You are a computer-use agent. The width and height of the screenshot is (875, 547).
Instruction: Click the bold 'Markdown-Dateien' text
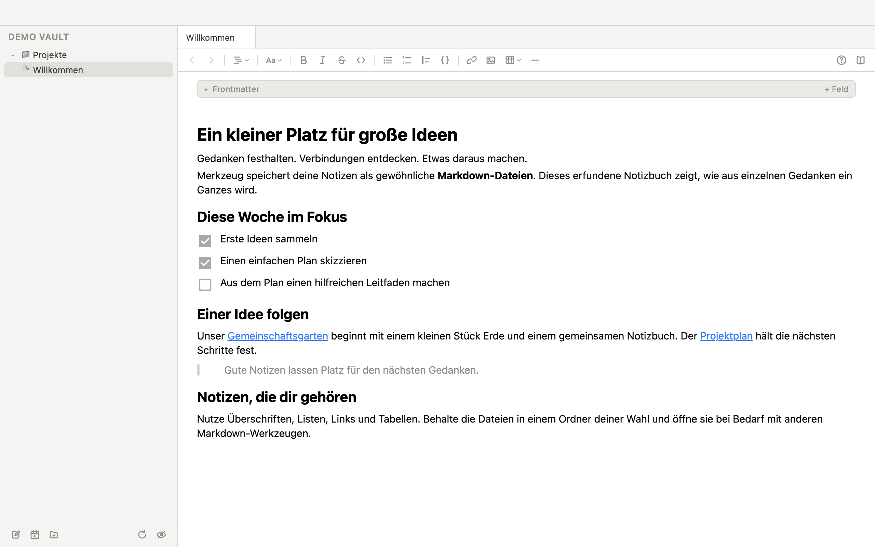click(x=485, y=175)
